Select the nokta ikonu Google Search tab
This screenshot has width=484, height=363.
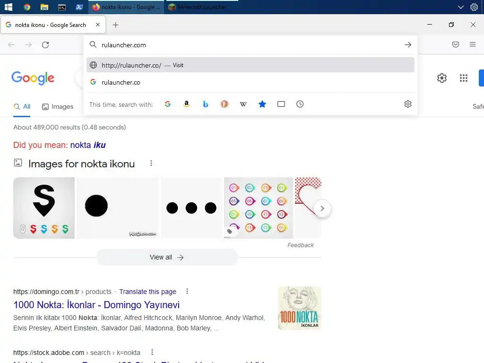click(x=50, y=25)
